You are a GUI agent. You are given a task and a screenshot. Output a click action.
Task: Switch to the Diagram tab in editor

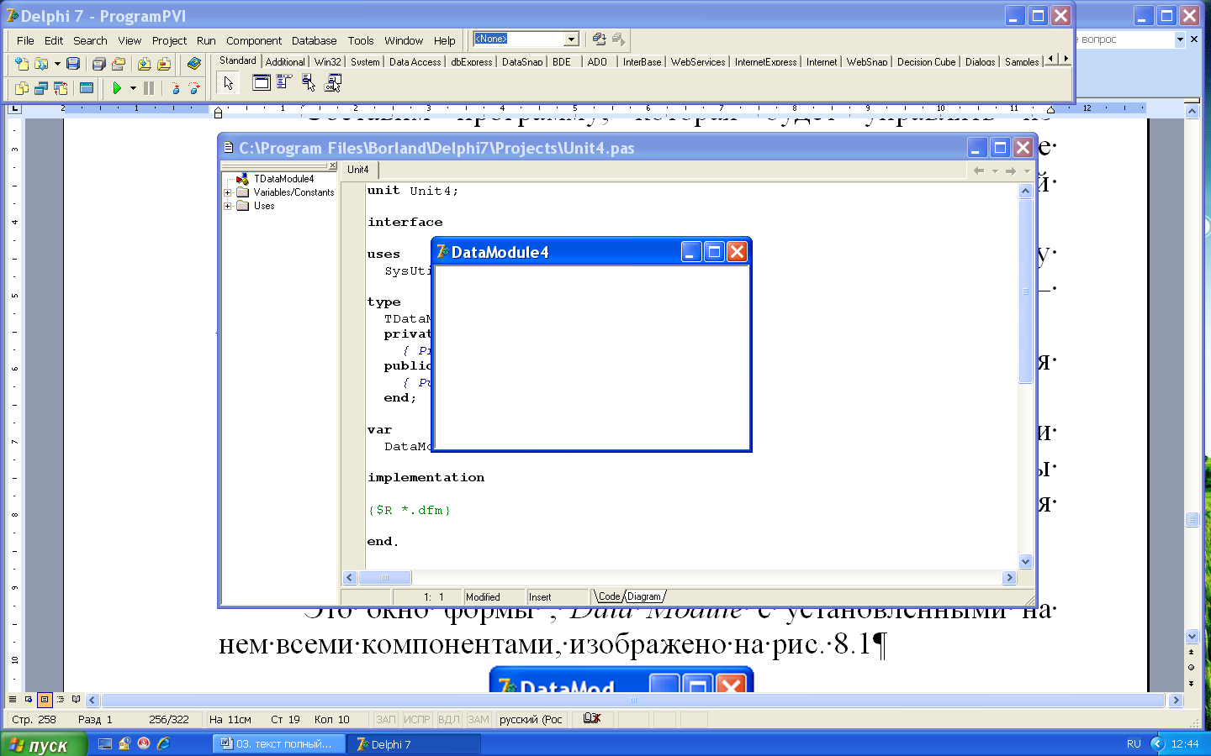coord(644,596)
